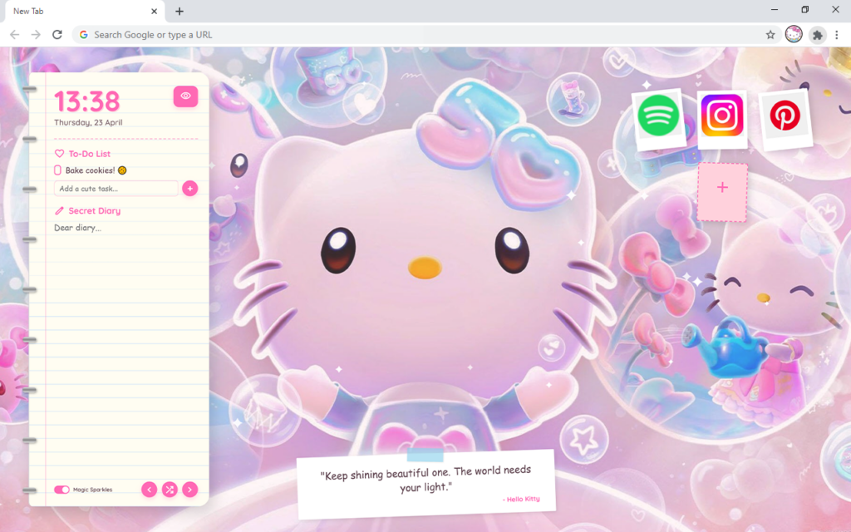
Task: Open the Pinterest shortcut
Action: click(785, 117)
